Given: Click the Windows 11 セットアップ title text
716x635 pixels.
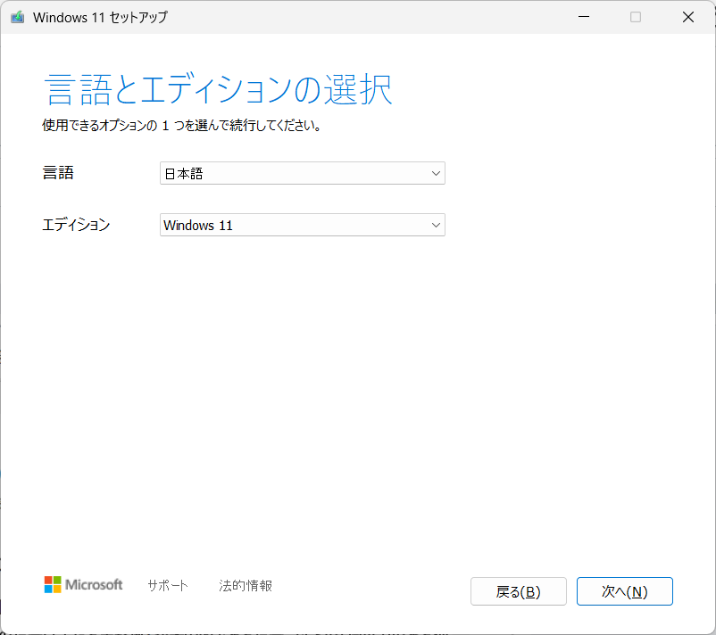Looking at the screenshot, I should pos(101,17).
